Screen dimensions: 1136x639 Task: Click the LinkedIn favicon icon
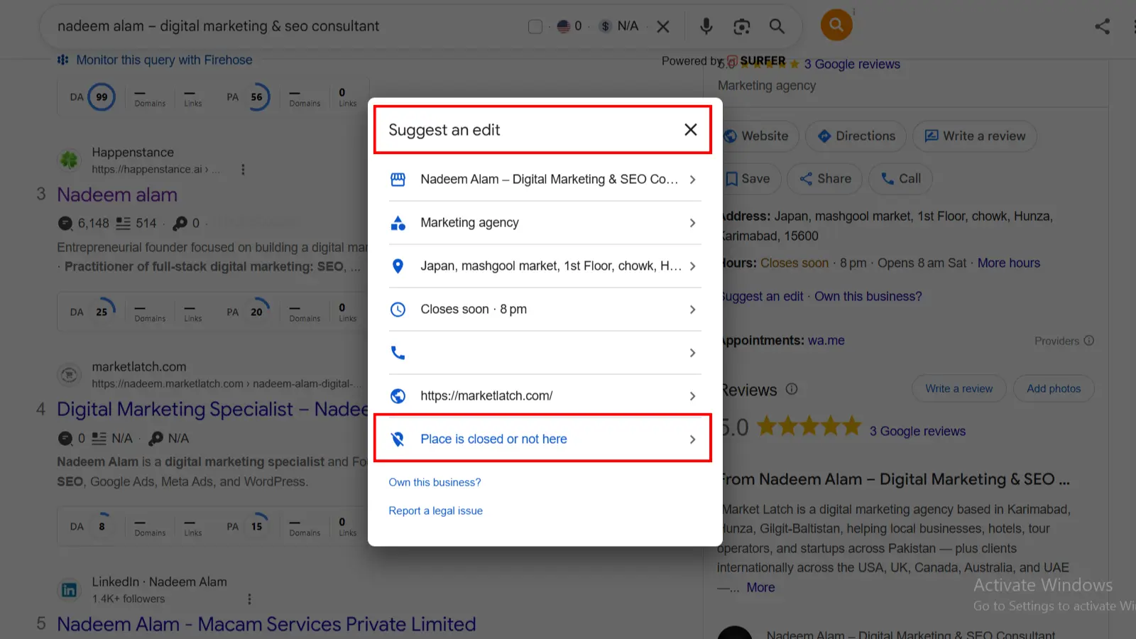click(x=69, y=590)
